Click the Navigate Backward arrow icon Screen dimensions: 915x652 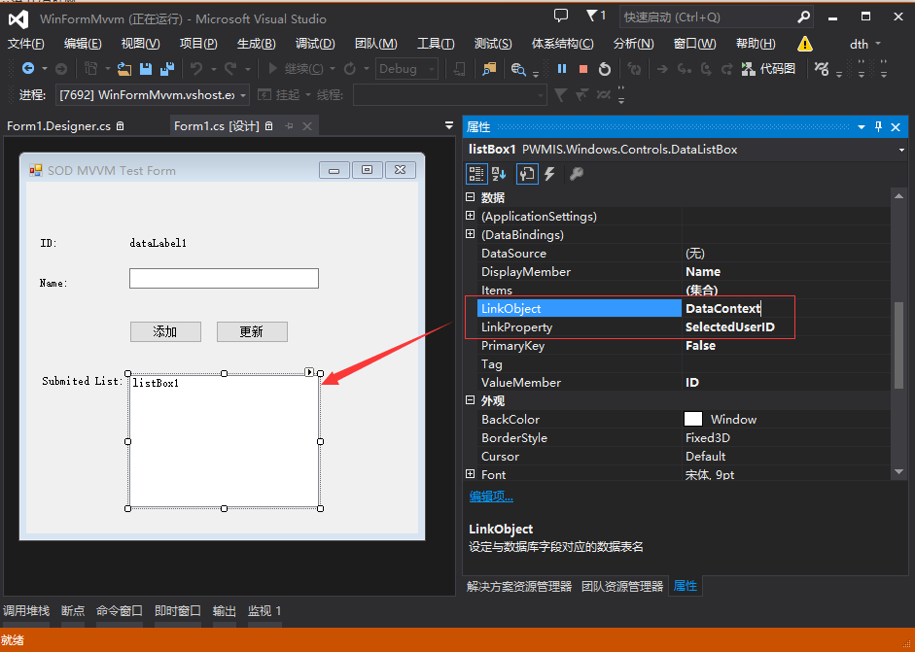[x=27, y=69]
